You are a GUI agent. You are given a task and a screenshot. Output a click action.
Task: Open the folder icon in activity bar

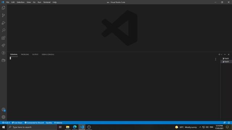point(3,60)
